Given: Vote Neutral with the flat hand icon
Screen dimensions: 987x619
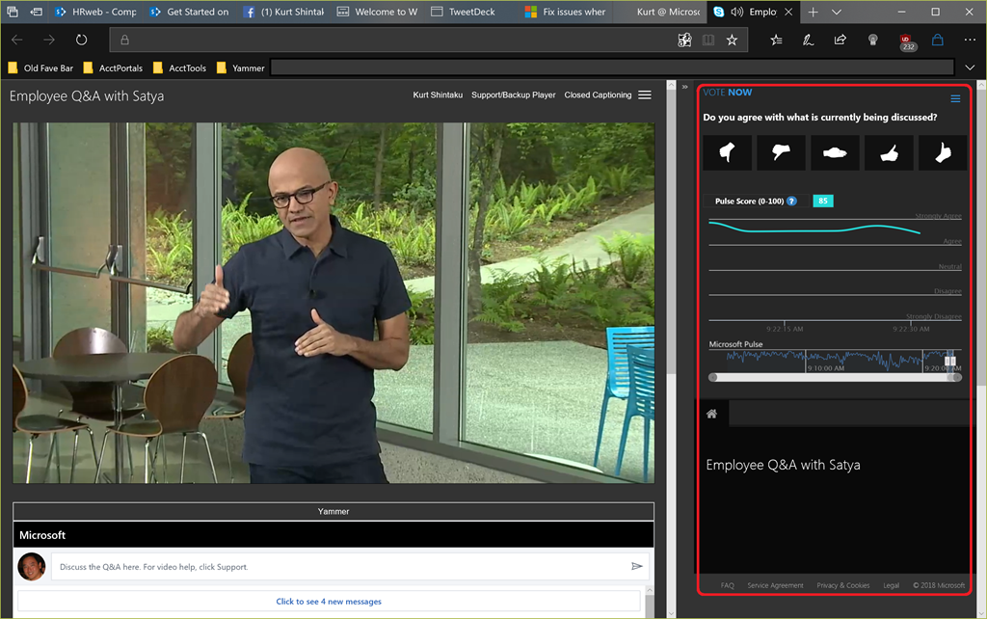Looking at the screenshot, I should 835,152.
